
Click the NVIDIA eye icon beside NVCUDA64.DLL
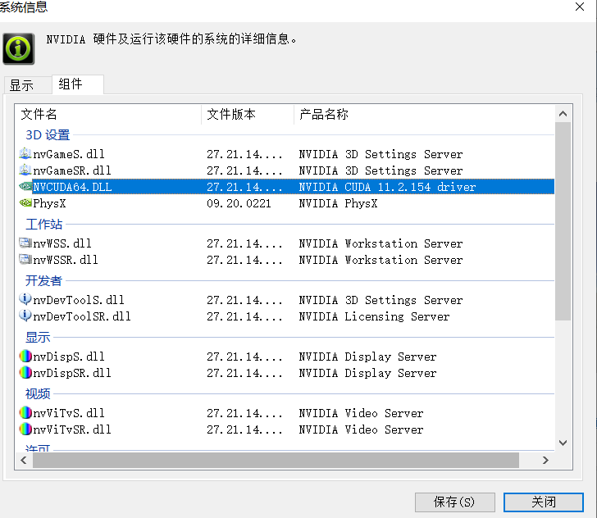coord(25,187)
